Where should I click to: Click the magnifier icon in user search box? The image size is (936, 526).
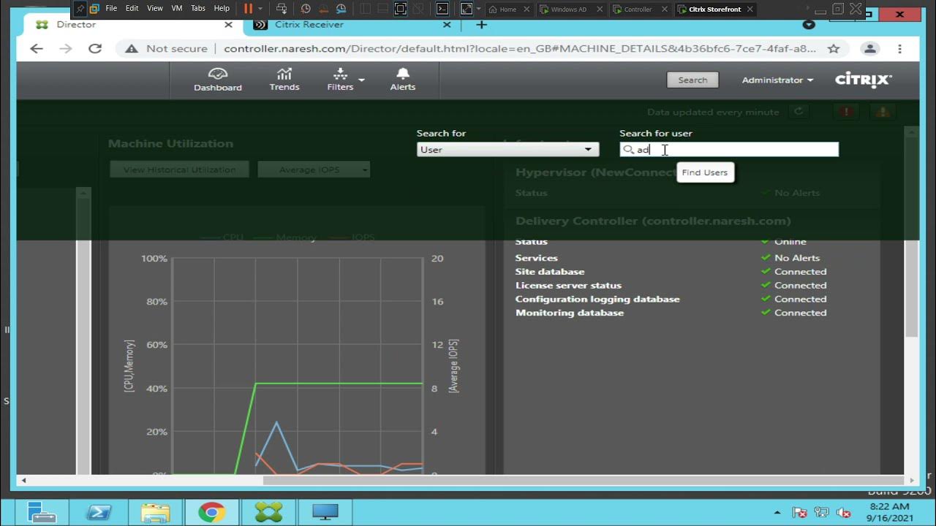click(x=628, y=150)
